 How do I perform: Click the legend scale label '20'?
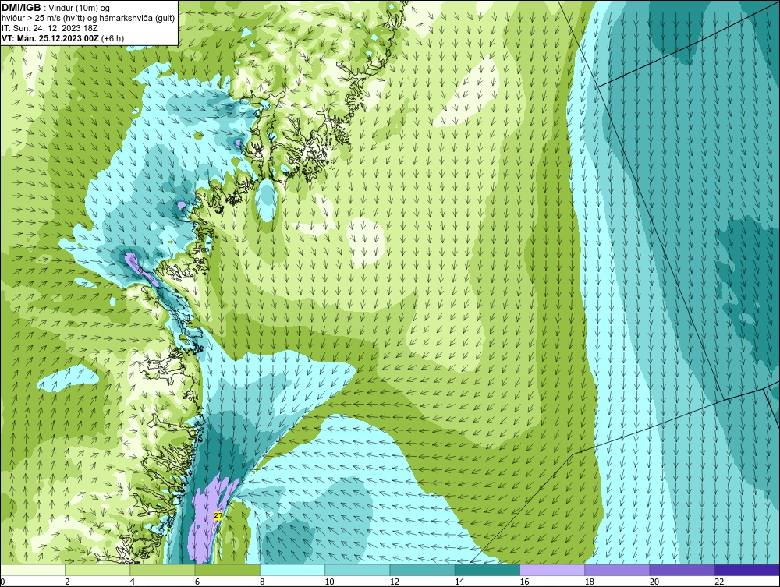point(654,582)
